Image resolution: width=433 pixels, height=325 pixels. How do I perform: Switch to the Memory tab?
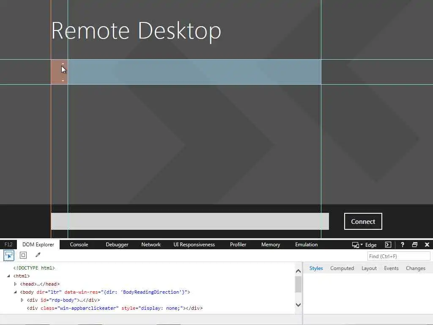tap(271, 245)
